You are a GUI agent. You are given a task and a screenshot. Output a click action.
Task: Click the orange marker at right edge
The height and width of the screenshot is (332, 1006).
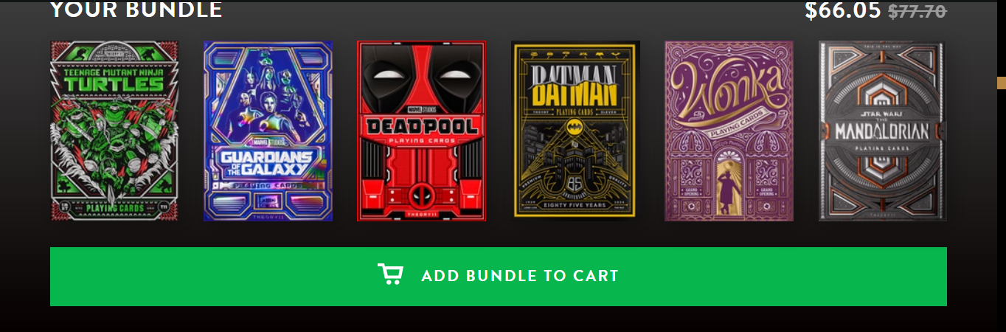(1002, 83)
